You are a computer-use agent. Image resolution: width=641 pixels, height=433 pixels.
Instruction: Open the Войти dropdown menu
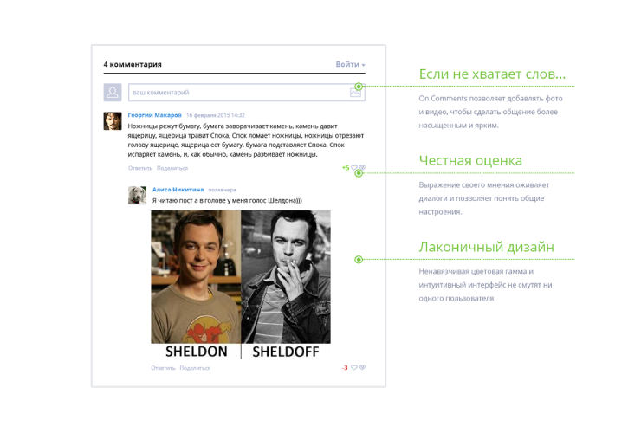tap(350, 64)
